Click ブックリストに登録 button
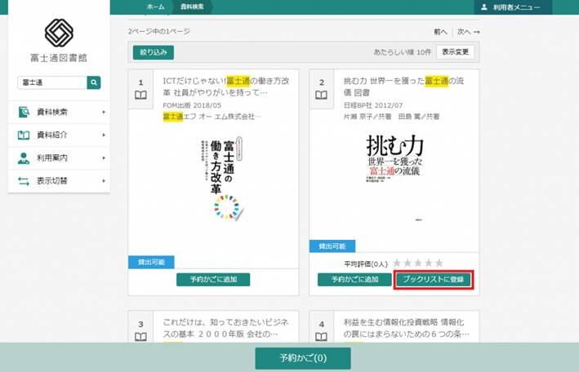The height and width of the screenshot is (372, 579). click(434, 279)
